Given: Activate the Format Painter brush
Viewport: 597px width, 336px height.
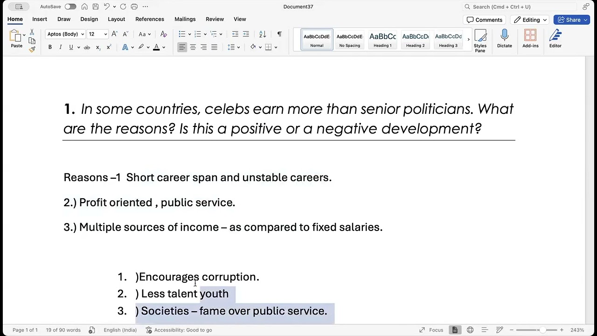Looking at the screenshot, I should 32,49.
